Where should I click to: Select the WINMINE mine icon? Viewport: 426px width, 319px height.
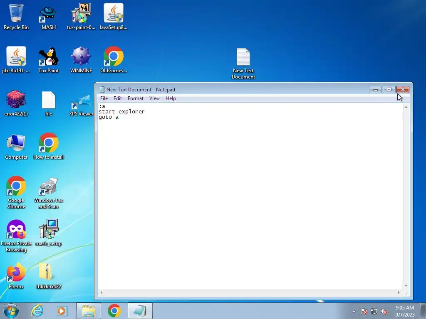pyautogui.click(x=81, y=60)
